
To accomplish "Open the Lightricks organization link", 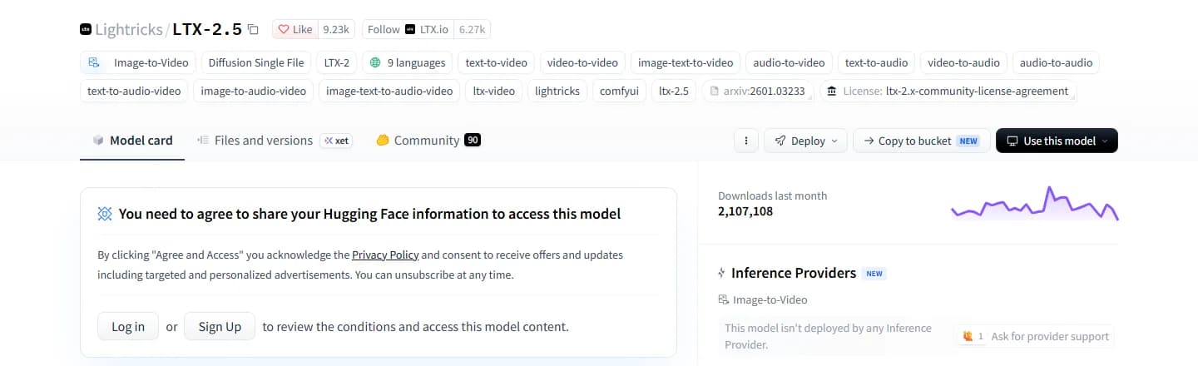I will click(x=129, y=29).
